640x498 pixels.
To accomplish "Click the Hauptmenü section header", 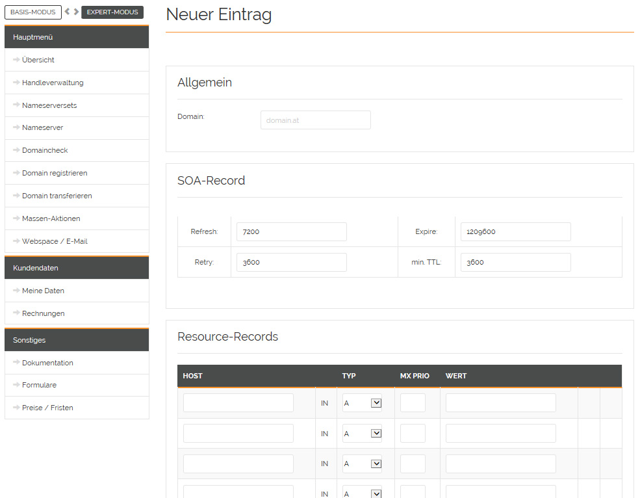I will click(77, 37).
